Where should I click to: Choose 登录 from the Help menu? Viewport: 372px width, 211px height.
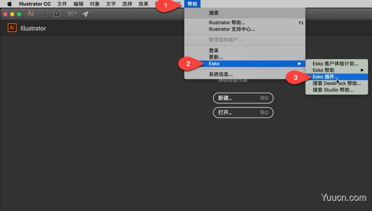[245, 51]
